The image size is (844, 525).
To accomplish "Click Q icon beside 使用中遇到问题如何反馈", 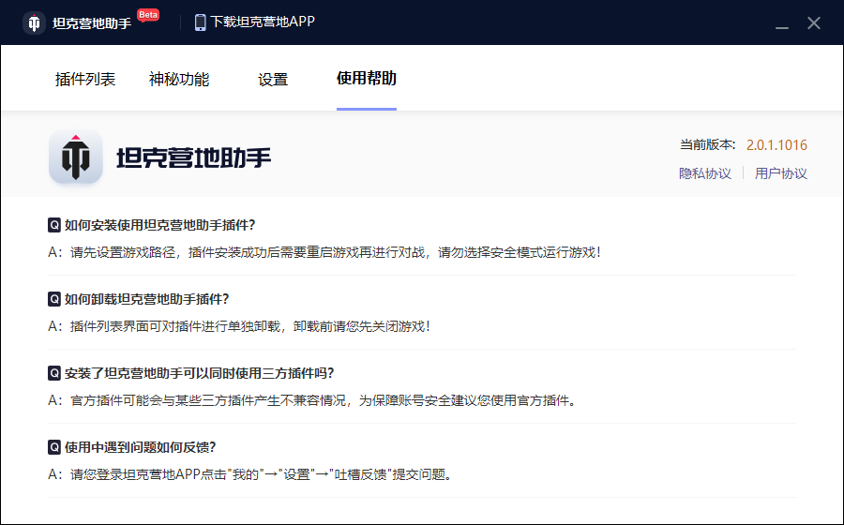I will tap(54, 447).
